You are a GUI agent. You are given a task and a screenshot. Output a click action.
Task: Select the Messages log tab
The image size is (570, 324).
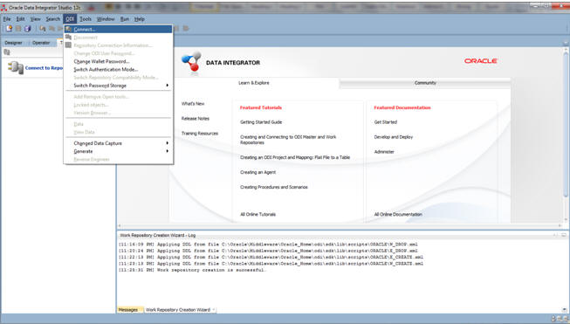(128, 310)
